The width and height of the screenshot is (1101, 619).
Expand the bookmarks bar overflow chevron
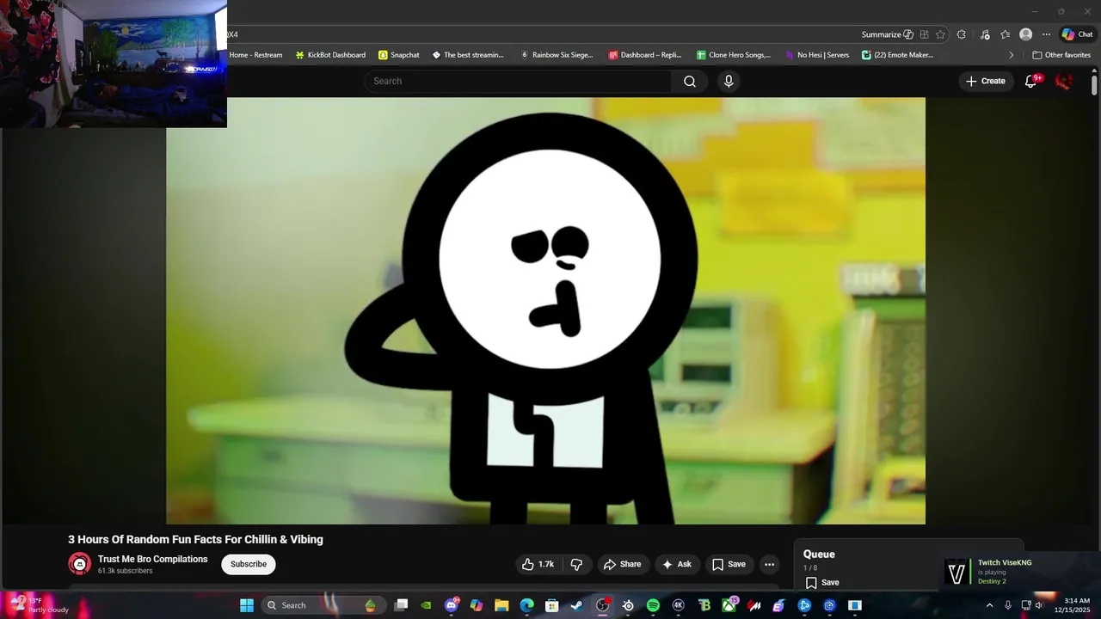1011,55
